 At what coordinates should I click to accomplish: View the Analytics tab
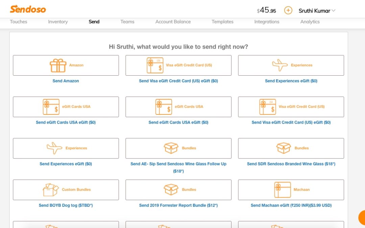click(310, 22)
